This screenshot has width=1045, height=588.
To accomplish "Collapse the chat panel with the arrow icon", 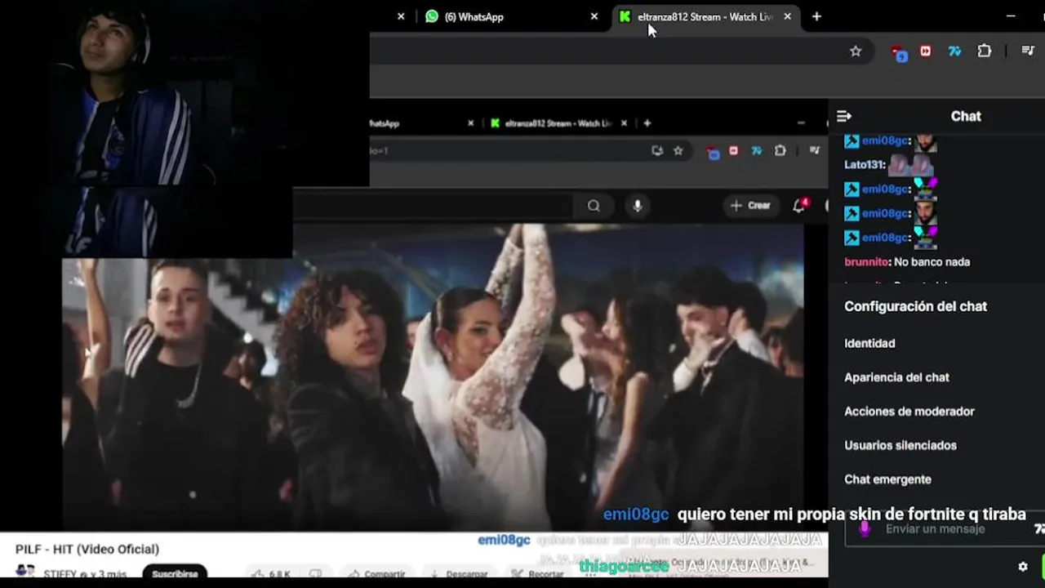I will pos(844,117).
